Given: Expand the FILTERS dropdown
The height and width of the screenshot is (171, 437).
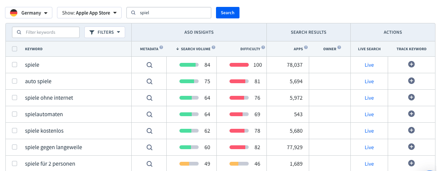Looking at the screenshot, I should point(104,32).
